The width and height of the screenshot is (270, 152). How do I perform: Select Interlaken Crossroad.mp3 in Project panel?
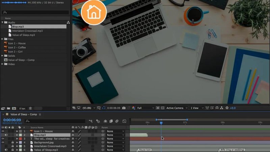click(x=27, y=31)
